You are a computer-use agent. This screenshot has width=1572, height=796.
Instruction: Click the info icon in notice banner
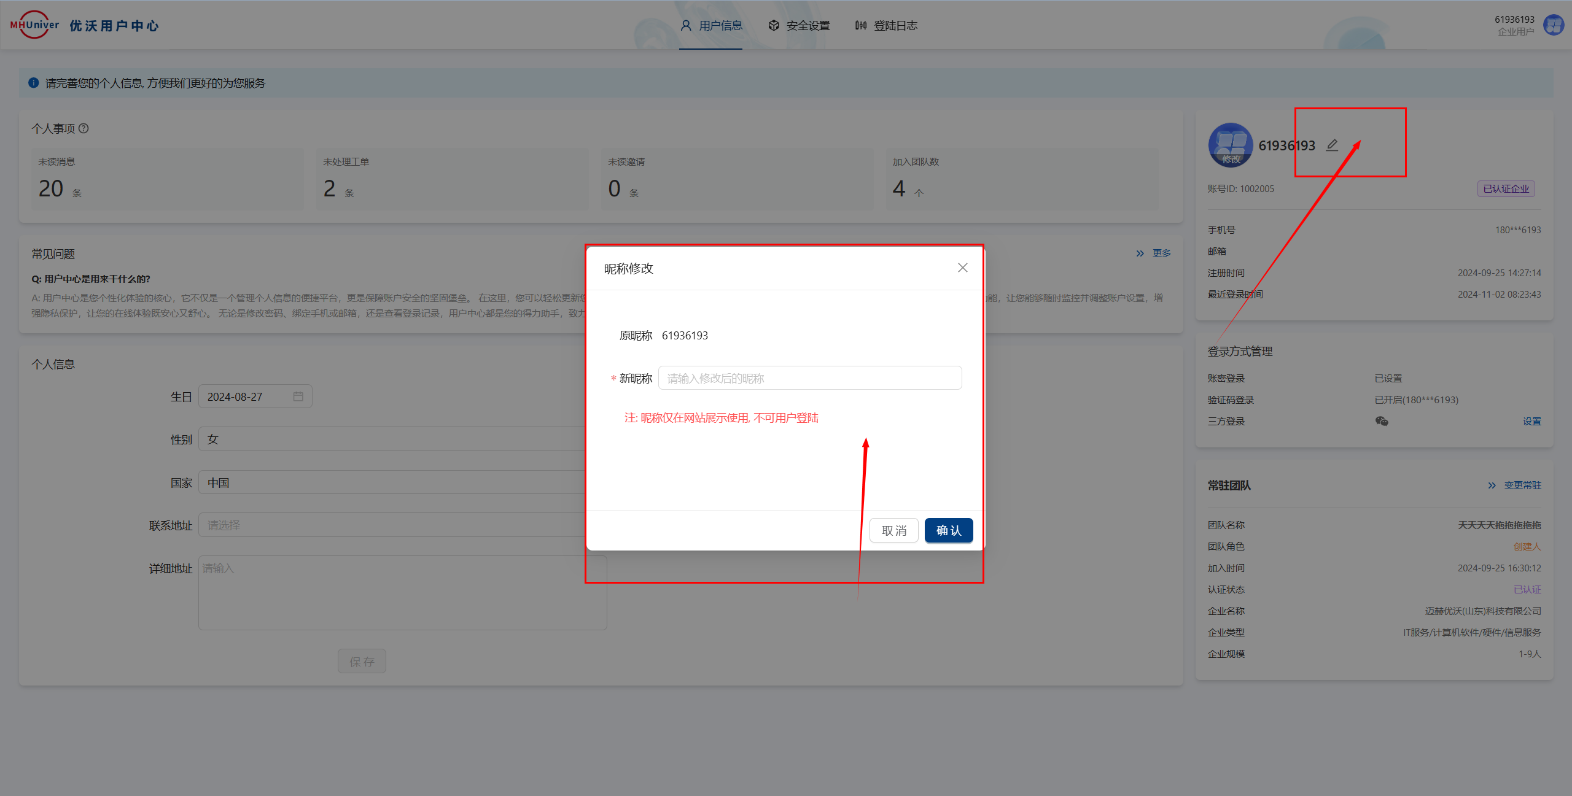tap(34, 83)
